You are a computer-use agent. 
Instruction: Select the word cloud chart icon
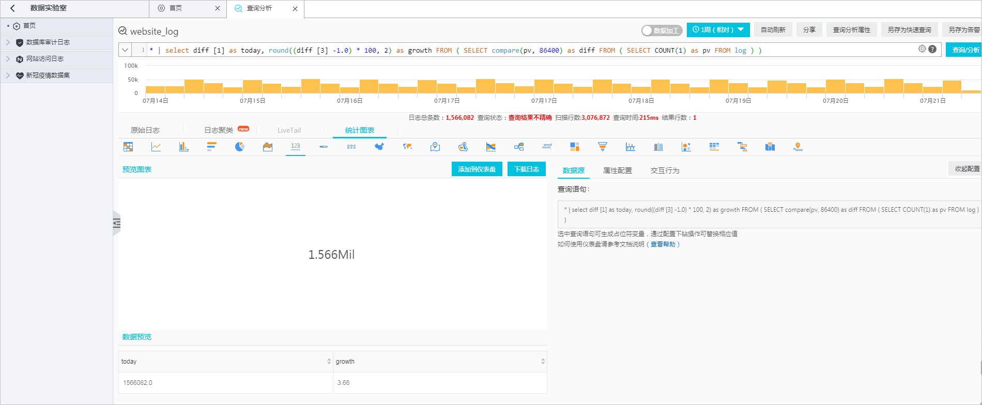[547, 147]
